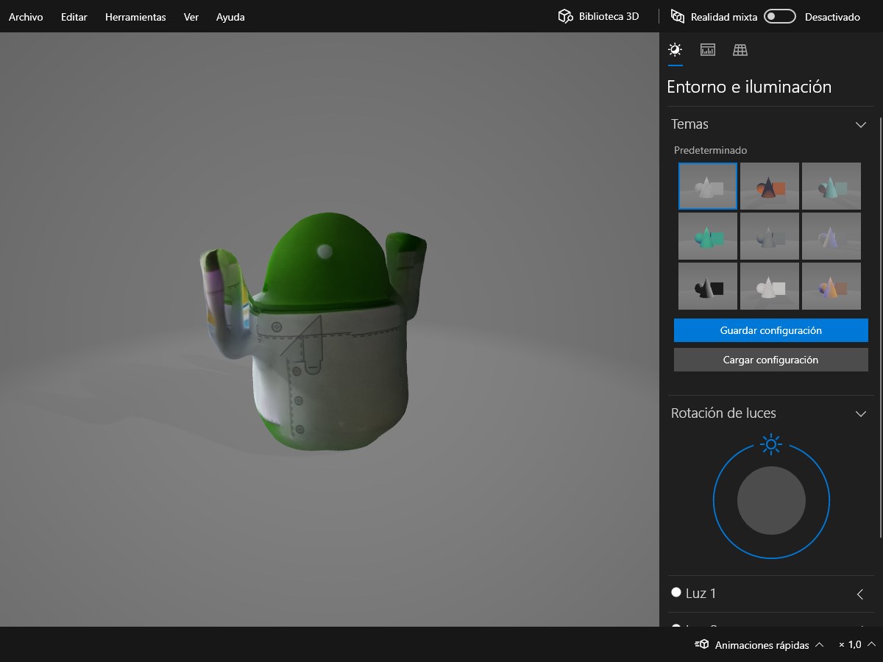Open the Stats and shading tab icon
Viewport: 883px width, 662px height.
coord(708,50)
